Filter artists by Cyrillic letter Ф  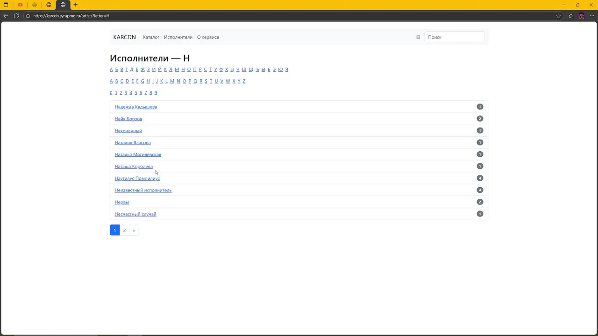click(x=221, y=70)
